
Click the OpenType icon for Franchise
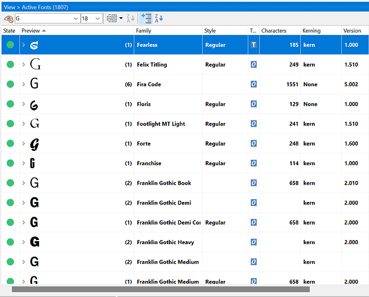(x=254, y=163)
